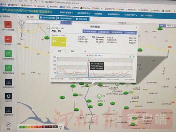
Task: Switch to the 小时 (hourly) chart tab
Action: click(72, 51)
